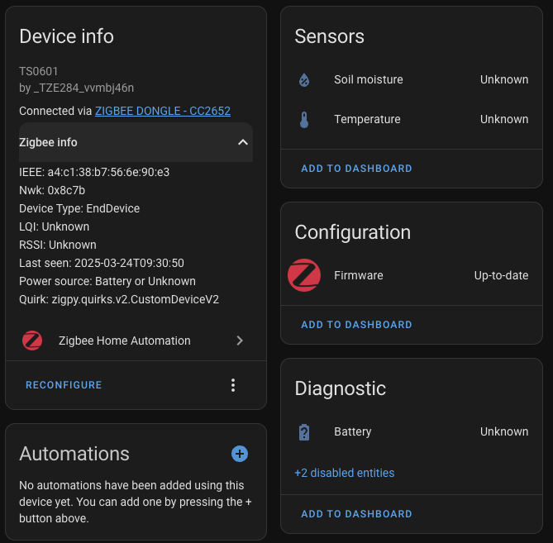553x543 pixels.
Task: Add Diagnostic card to dashboard
Action: pyautogui.click(x=356, y=514)
